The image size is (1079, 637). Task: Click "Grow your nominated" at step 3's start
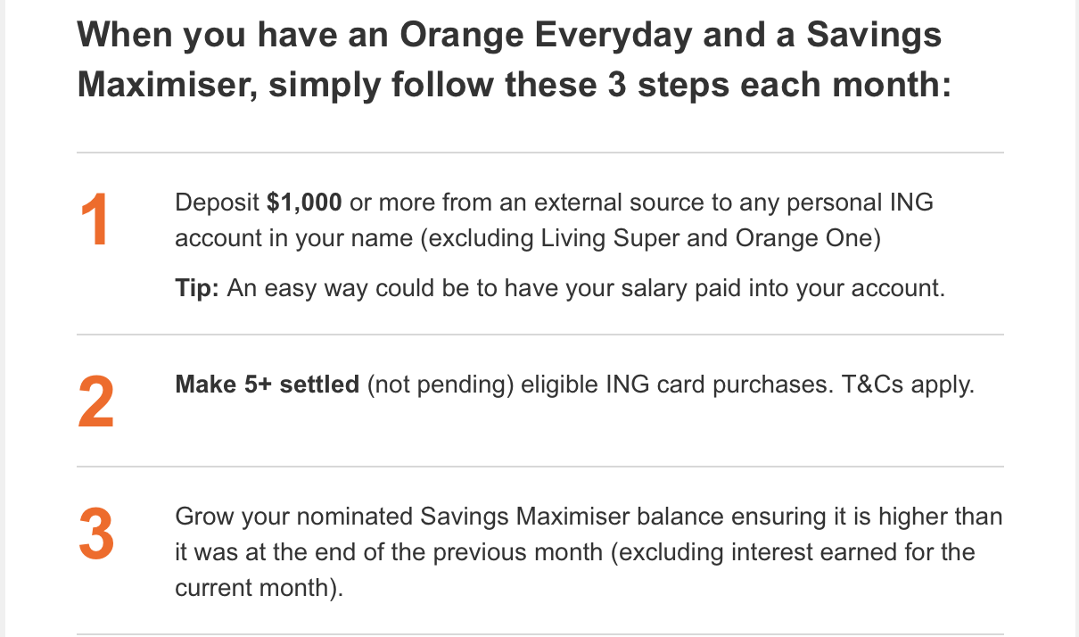tap(292, 517)
